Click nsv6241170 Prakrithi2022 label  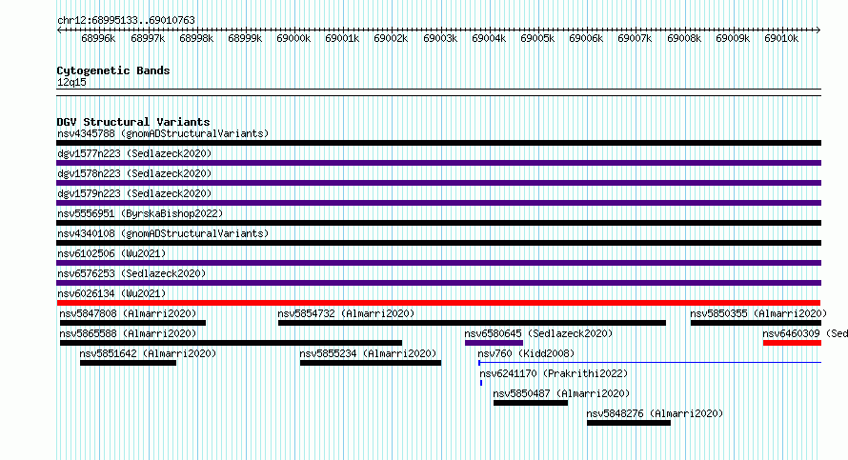(x=554, y=373)
